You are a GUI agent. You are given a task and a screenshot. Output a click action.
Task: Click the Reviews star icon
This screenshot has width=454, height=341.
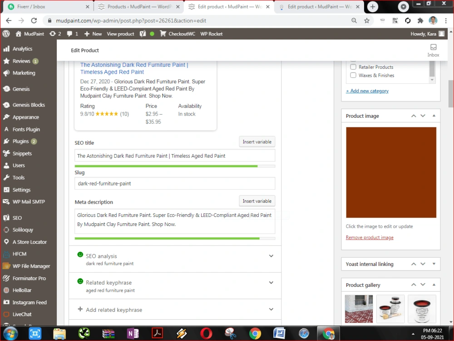pos(6,61)
